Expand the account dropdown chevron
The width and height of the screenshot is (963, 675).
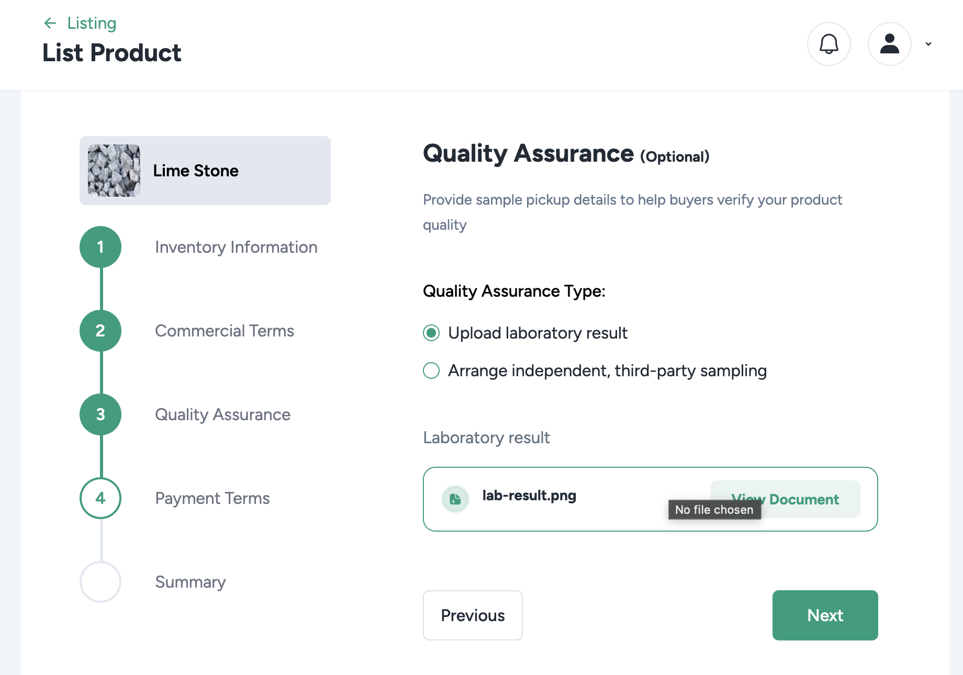pos(928,44)
